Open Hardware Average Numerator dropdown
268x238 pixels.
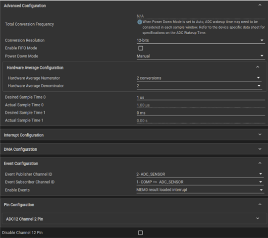(199, 78)
